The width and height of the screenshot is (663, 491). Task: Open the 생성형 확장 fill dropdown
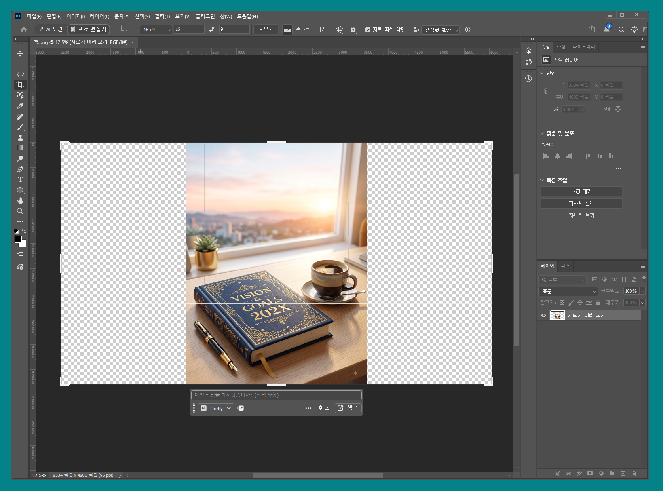tap(440, 30)
